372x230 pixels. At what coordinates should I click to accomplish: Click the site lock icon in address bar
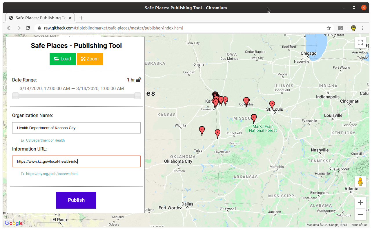click(x=39, y=28)
